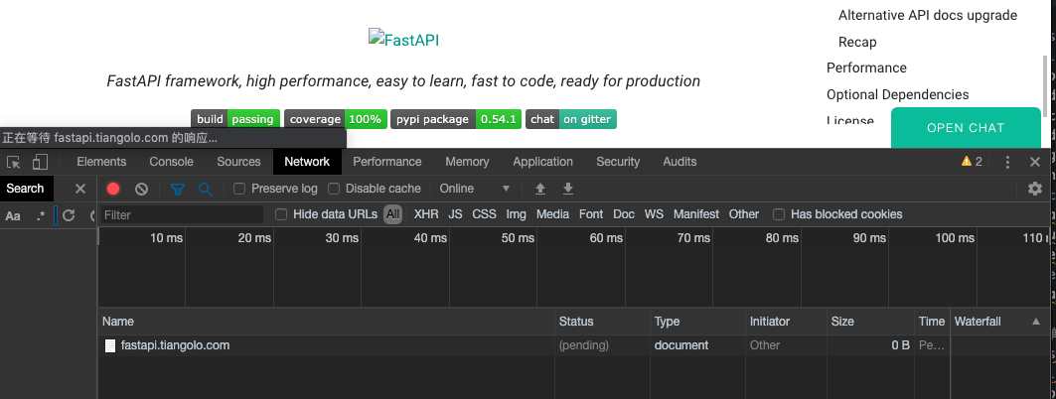
Task: Switch to Application tab
Action: pos(542,162)
